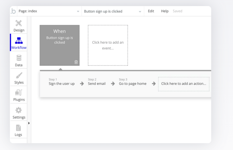Collapse the sidebar with the arrow handle
Viewport: 233px width, 150px height.
[x=29, y=123]
